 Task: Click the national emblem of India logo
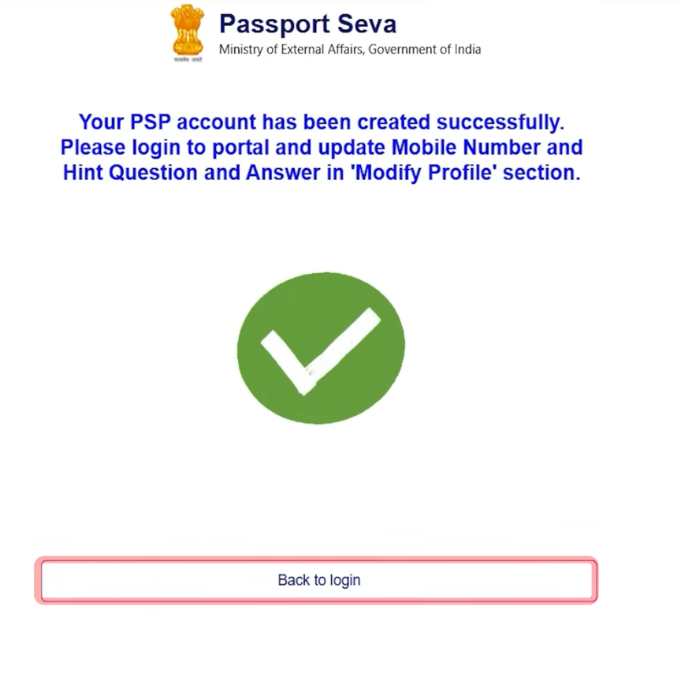187,33
